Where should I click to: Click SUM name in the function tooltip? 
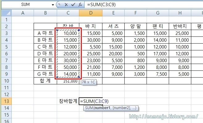pyautogui.click(x=89, y=108)
